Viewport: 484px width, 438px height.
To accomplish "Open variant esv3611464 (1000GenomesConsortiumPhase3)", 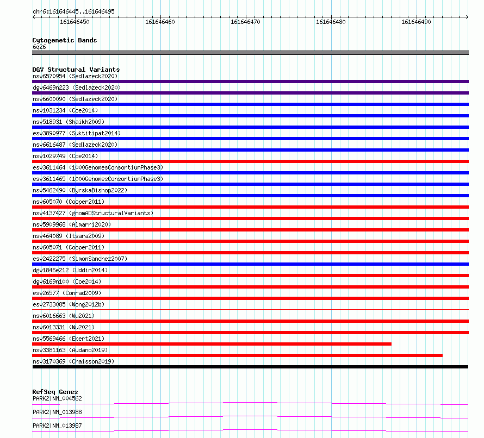I will pos(98,167).
